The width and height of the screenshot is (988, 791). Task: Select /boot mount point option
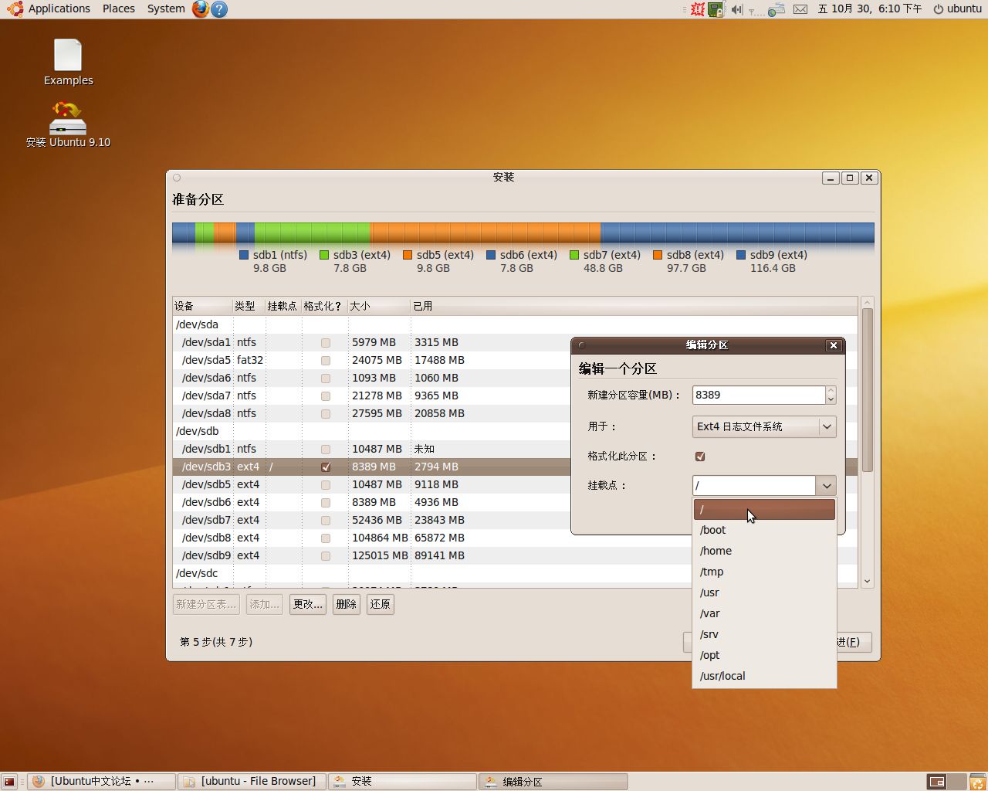pos(764,530)
